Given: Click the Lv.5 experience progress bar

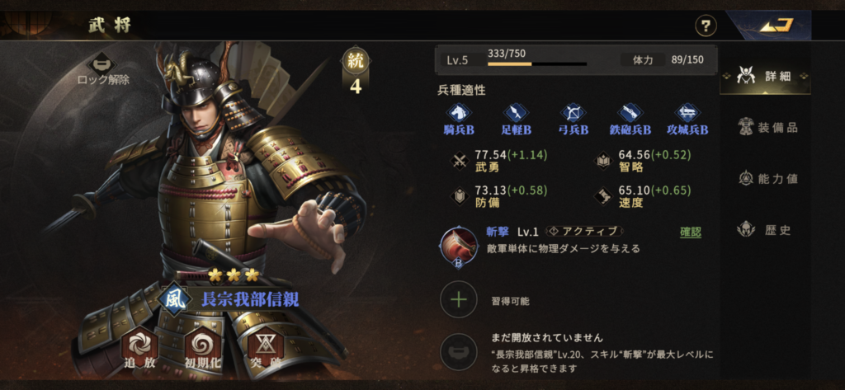Looking at the screenshot, I should tap(537, 64).
